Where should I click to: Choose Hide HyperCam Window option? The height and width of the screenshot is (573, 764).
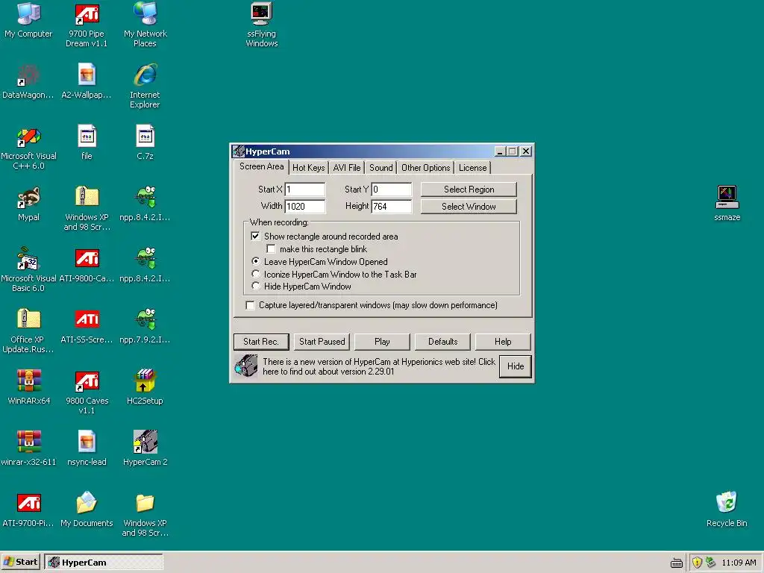click(255, 286)
